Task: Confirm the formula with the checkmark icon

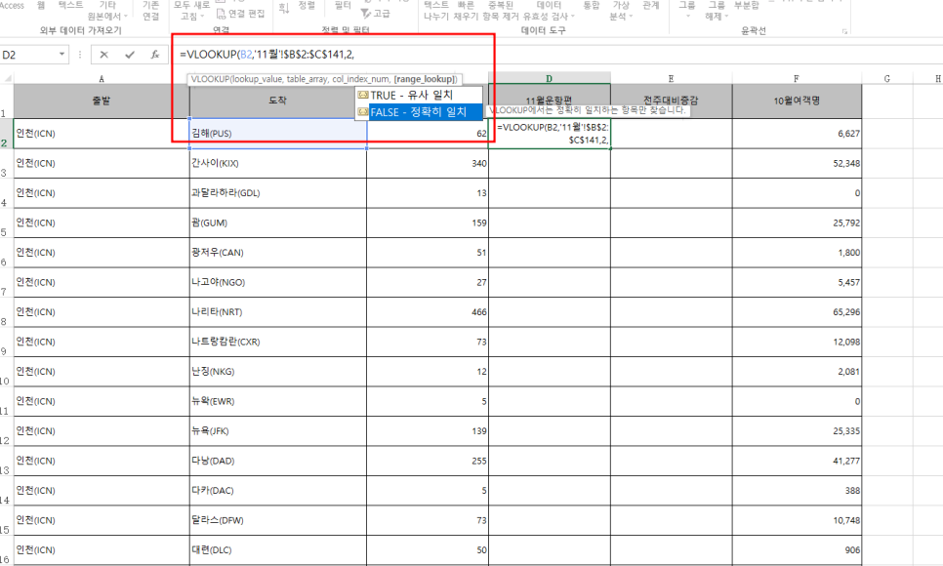Action: click(x=129, y=55)
